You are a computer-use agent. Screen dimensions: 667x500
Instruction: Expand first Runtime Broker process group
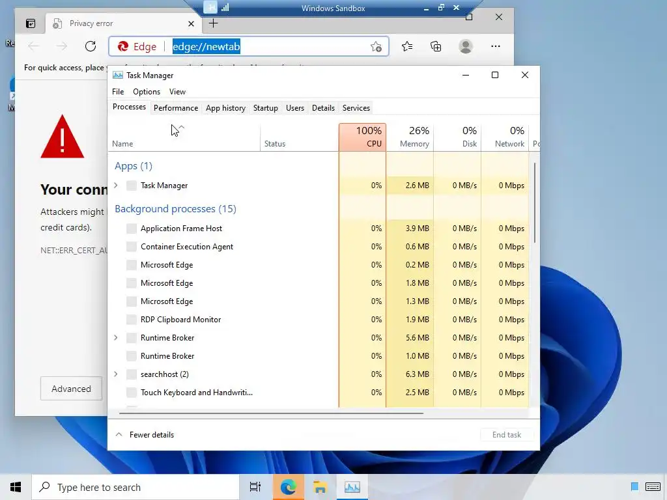pyautogui.click(x=116, y=338)
